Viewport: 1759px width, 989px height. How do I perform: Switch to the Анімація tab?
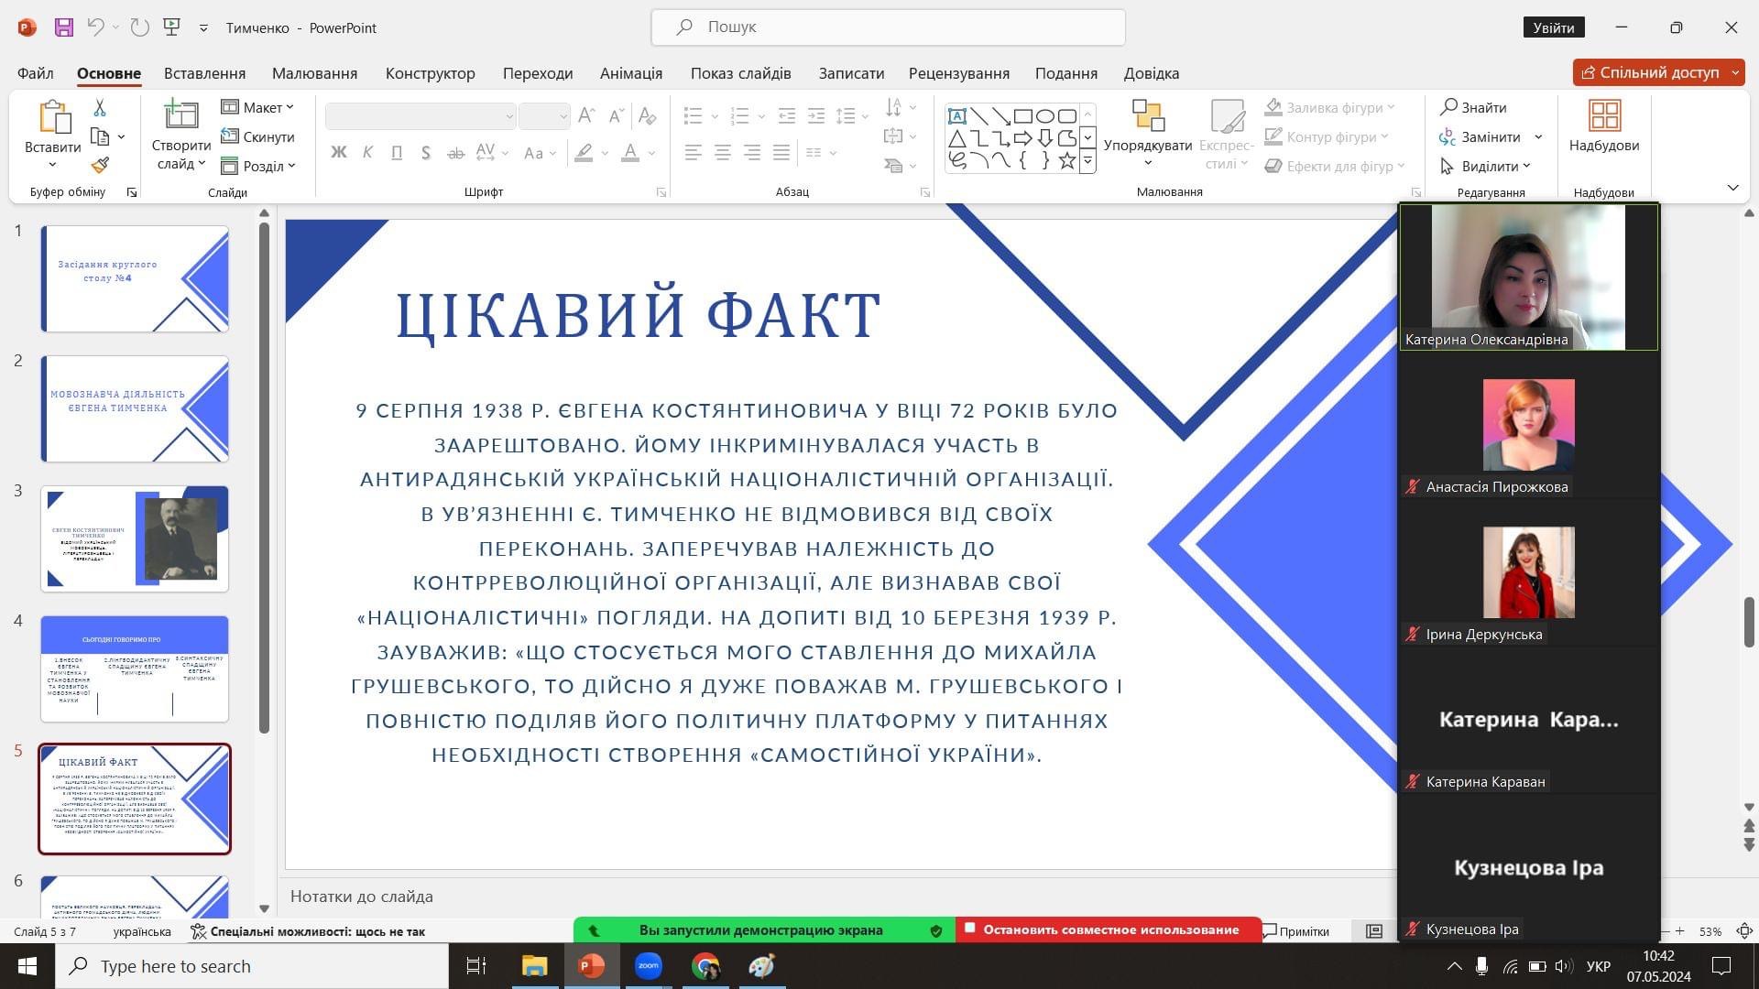pyautogui.click(x=631, y=73)
